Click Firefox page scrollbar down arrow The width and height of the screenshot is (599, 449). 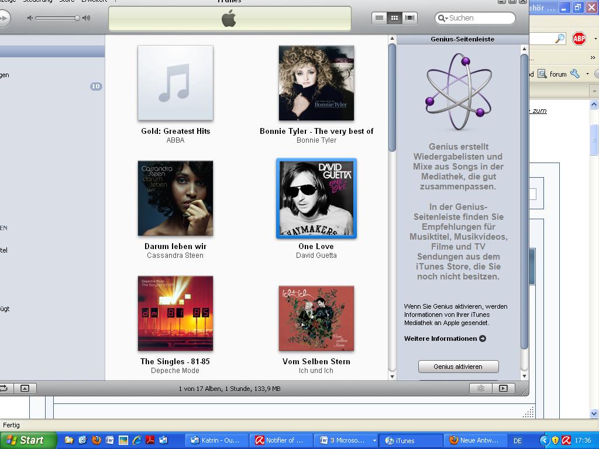click(x=594, y=413)
